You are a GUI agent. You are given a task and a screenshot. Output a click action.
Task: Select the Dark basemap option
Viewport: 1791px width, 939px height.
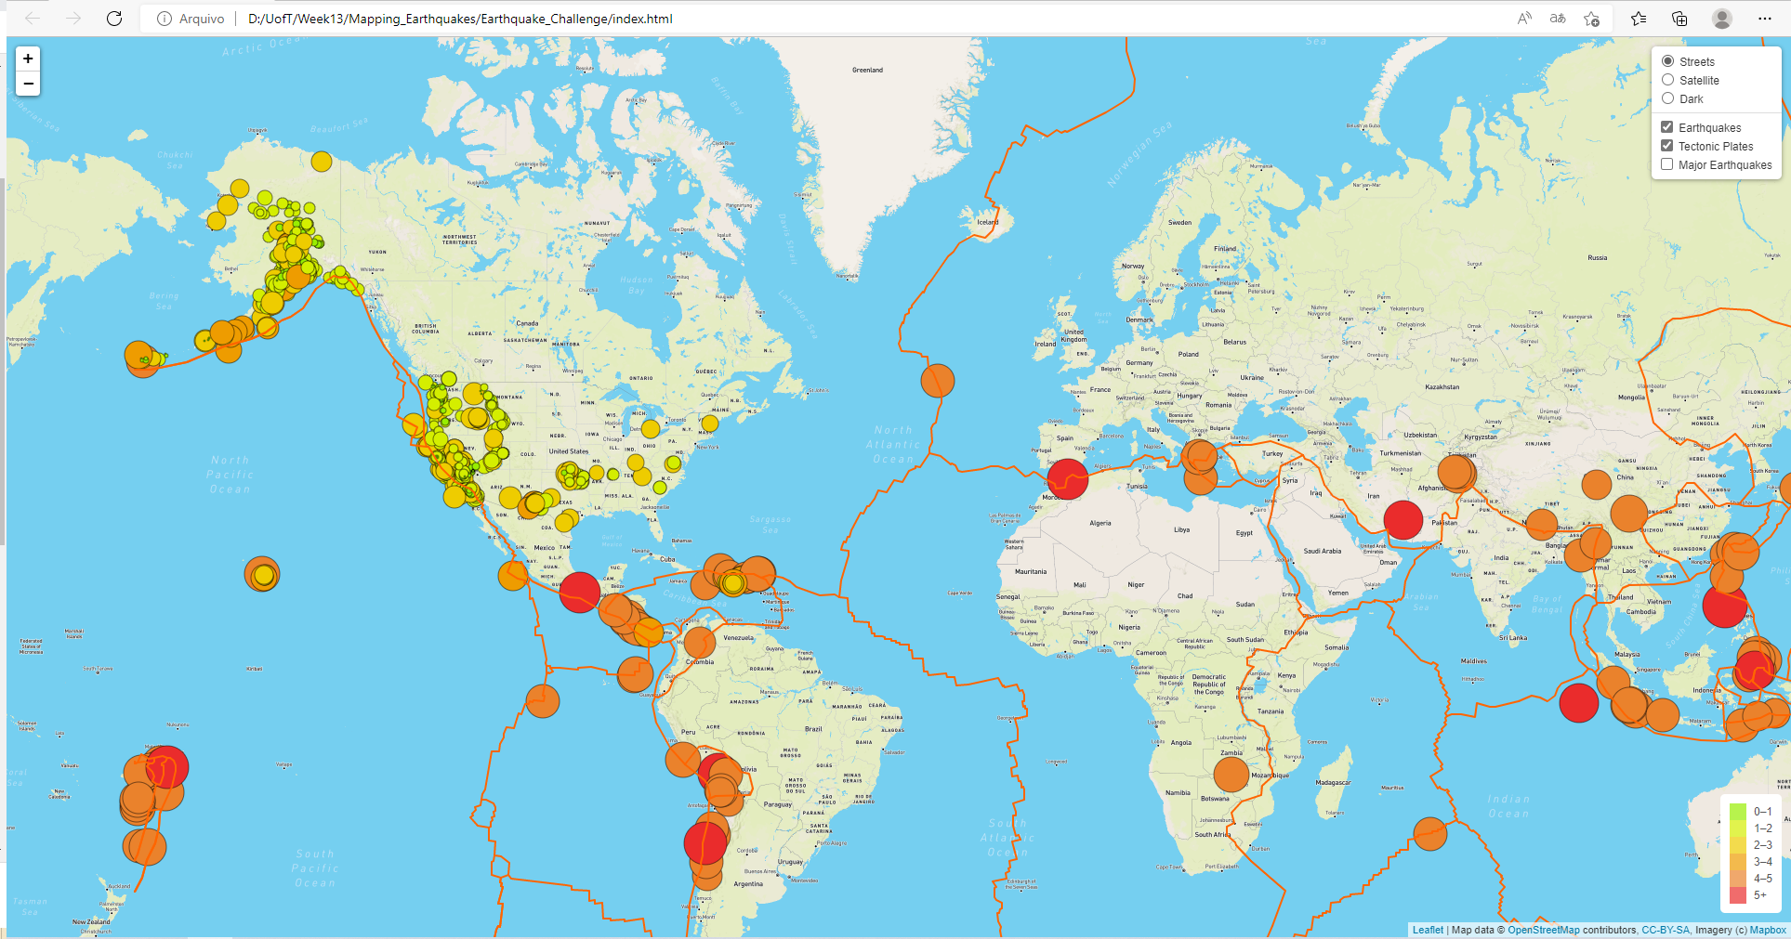pos(1667,98)
